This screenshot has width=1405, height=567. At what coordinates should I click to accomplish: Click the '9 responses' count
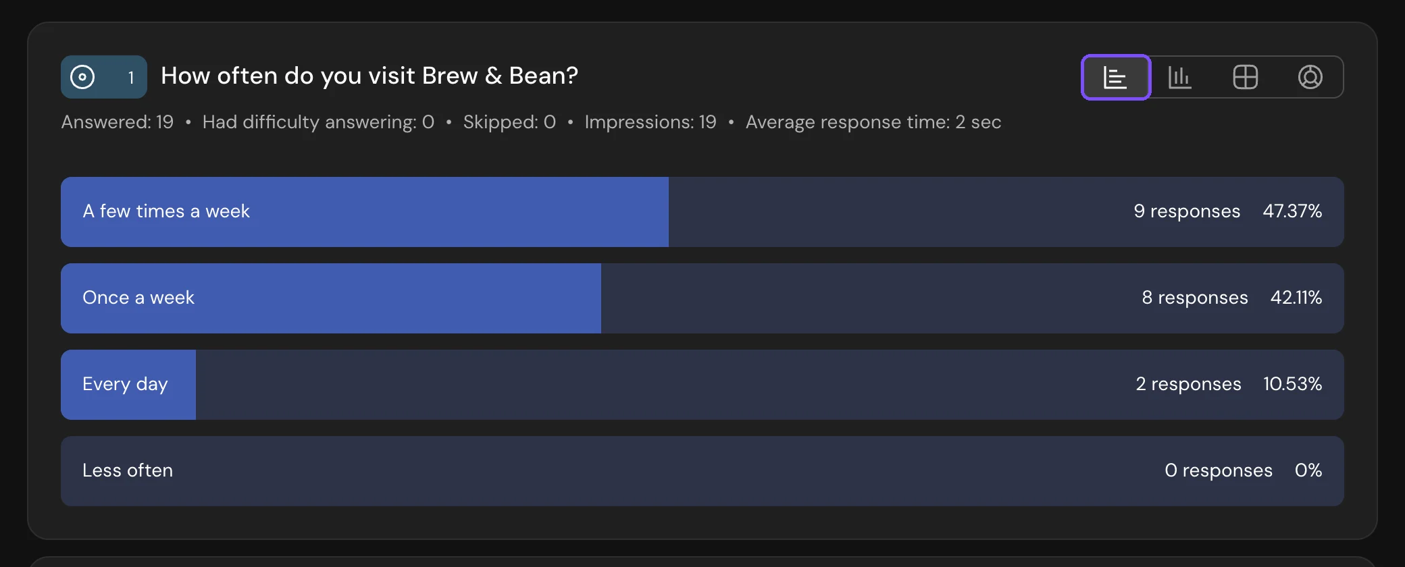1187,211
